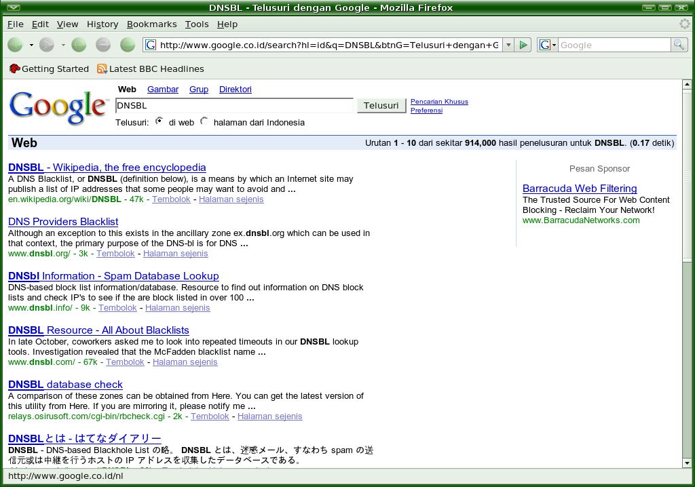Click the scrollbar down arrow
The width and height of the screenshot is (695, 487).
[687, 463]
